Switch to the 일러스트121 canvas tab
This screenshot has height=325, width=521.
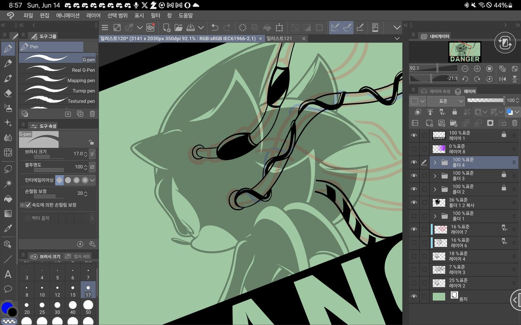point(280,39)
